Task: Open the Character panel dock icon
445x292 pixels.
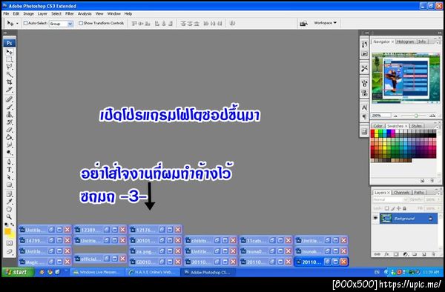Action: click(364, 107)
